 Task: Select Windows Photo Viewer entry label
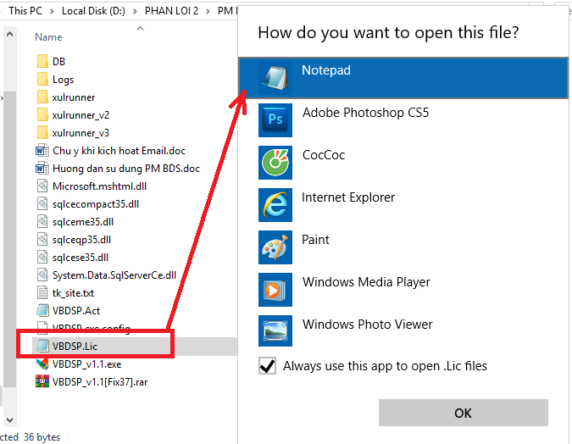pos(367,324)
